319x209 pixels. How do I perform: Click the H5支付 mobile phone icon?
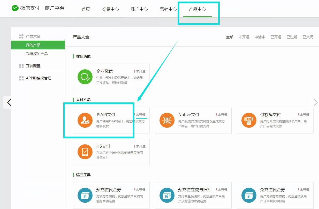[85, 152]
